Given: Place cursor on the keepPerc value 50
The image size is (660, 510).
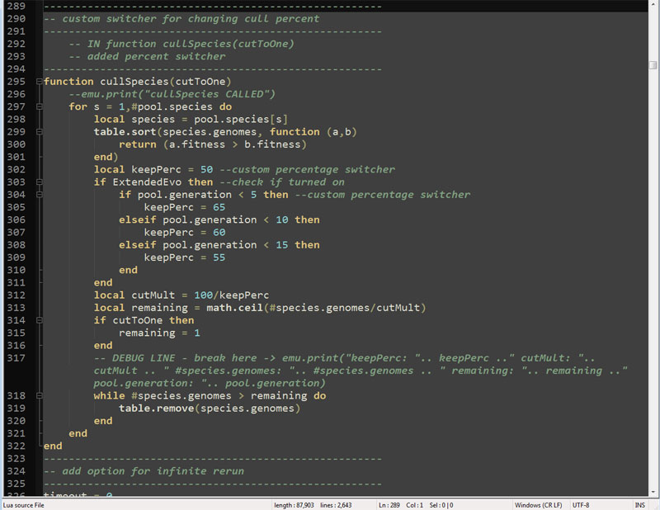Looking at the screenshot, I should coord(207,170).
